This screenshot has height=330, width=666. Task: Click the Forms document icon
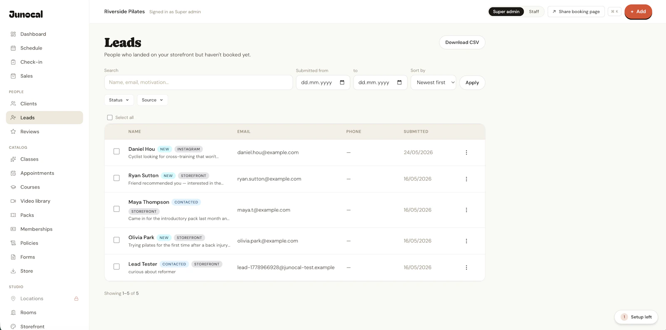[13, 257]
